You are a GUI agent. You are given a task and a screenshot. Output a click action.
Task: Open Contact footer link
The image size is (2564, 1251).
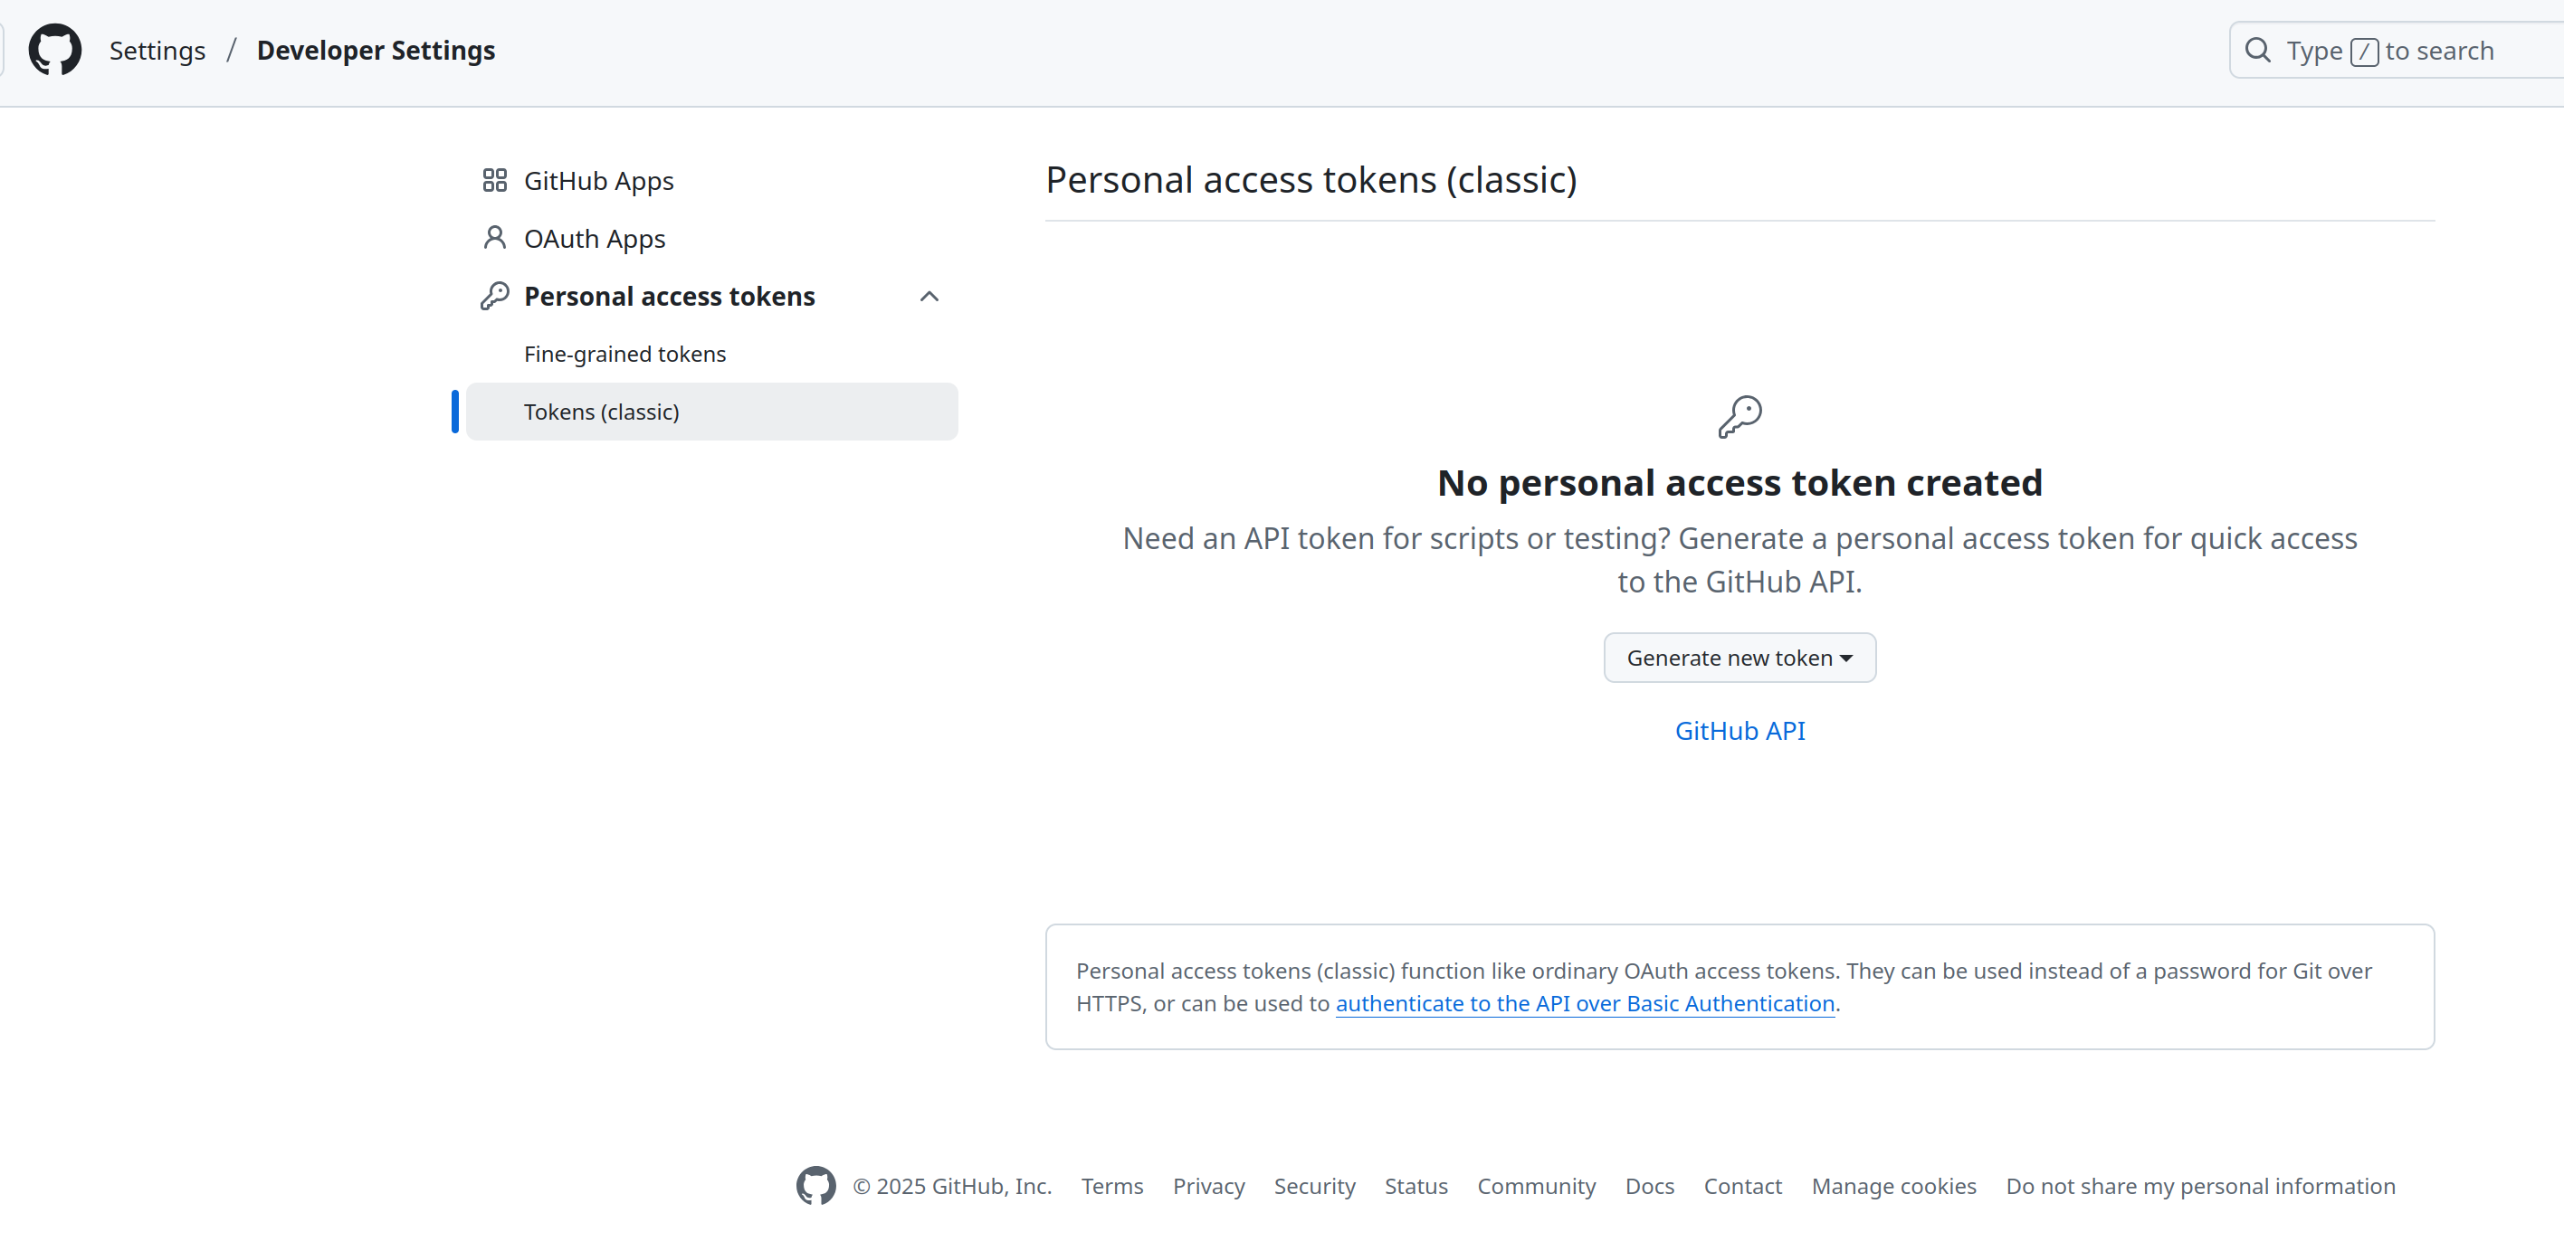coord(1742,1187)
